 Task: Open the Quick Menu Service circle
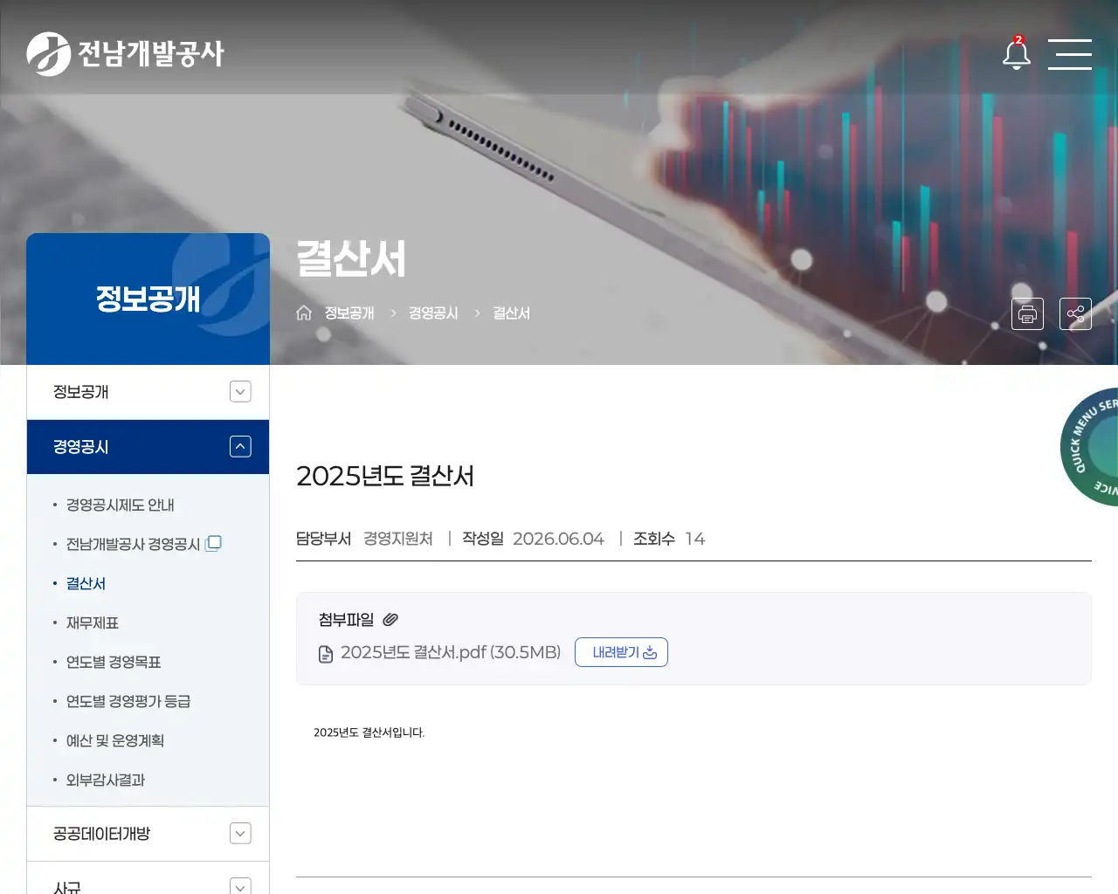1090,446
